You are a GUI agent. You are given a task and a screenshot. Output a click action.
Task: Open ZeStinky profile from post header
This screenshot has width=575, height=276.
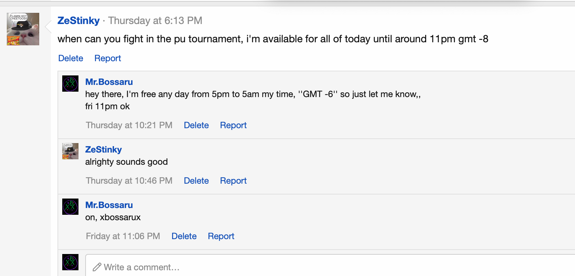78,21
